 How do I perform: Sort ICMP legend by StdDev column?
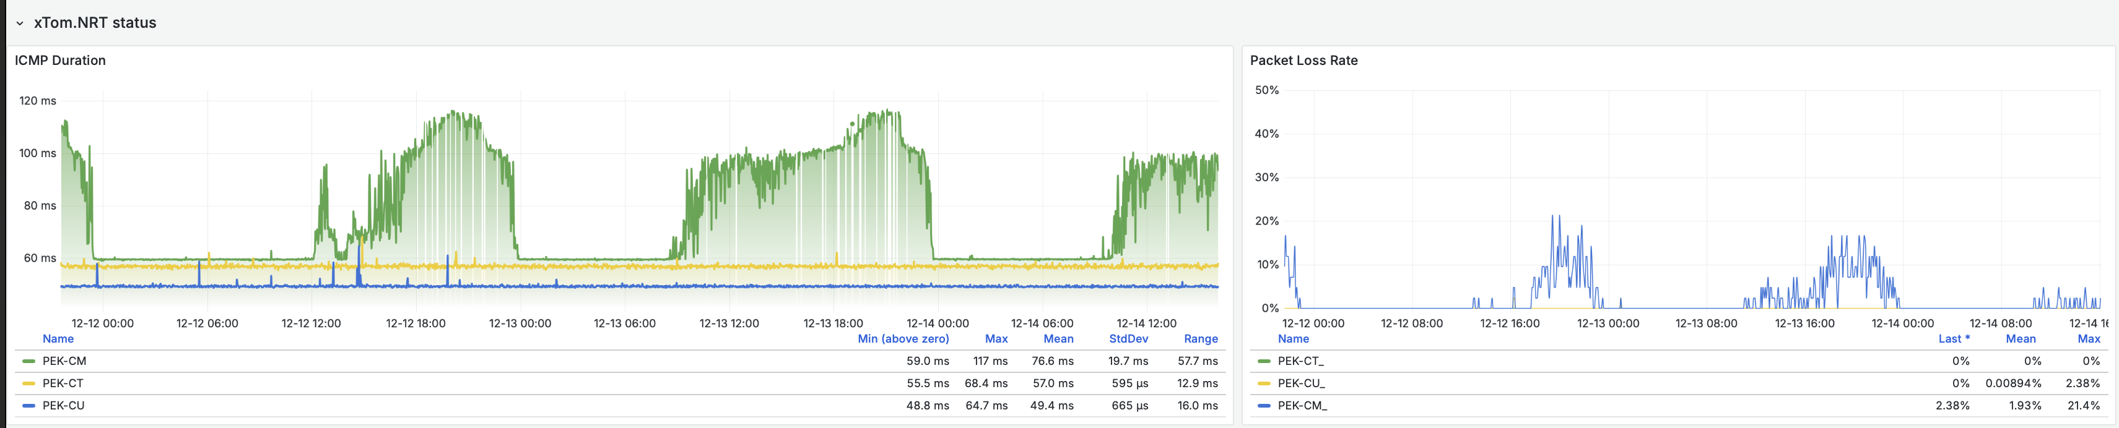pos(1128,338)
